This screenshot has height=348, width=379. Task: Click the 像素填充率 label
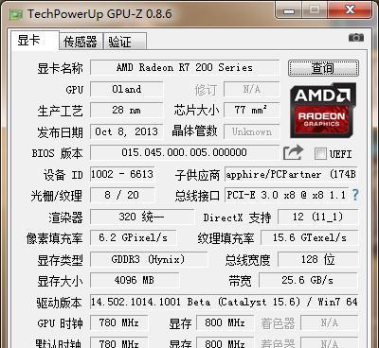click(55, 238)
